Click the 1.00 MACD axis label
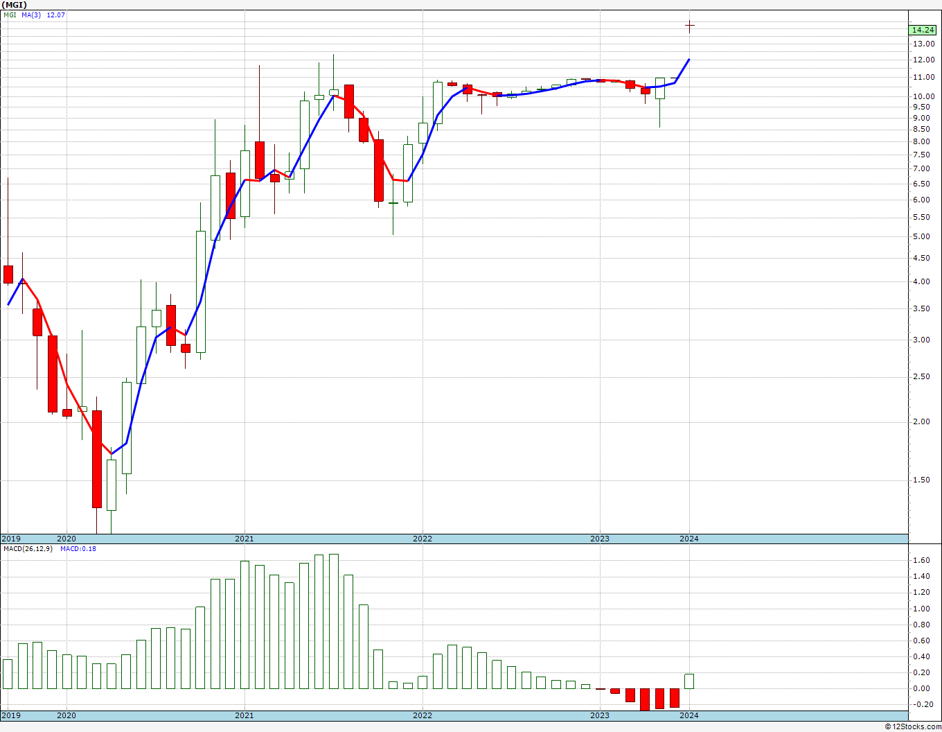The image size is (942, 732). [x=921, y=609]
